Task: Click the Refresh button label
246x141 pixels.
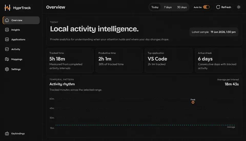Action: tap(226, 7)
